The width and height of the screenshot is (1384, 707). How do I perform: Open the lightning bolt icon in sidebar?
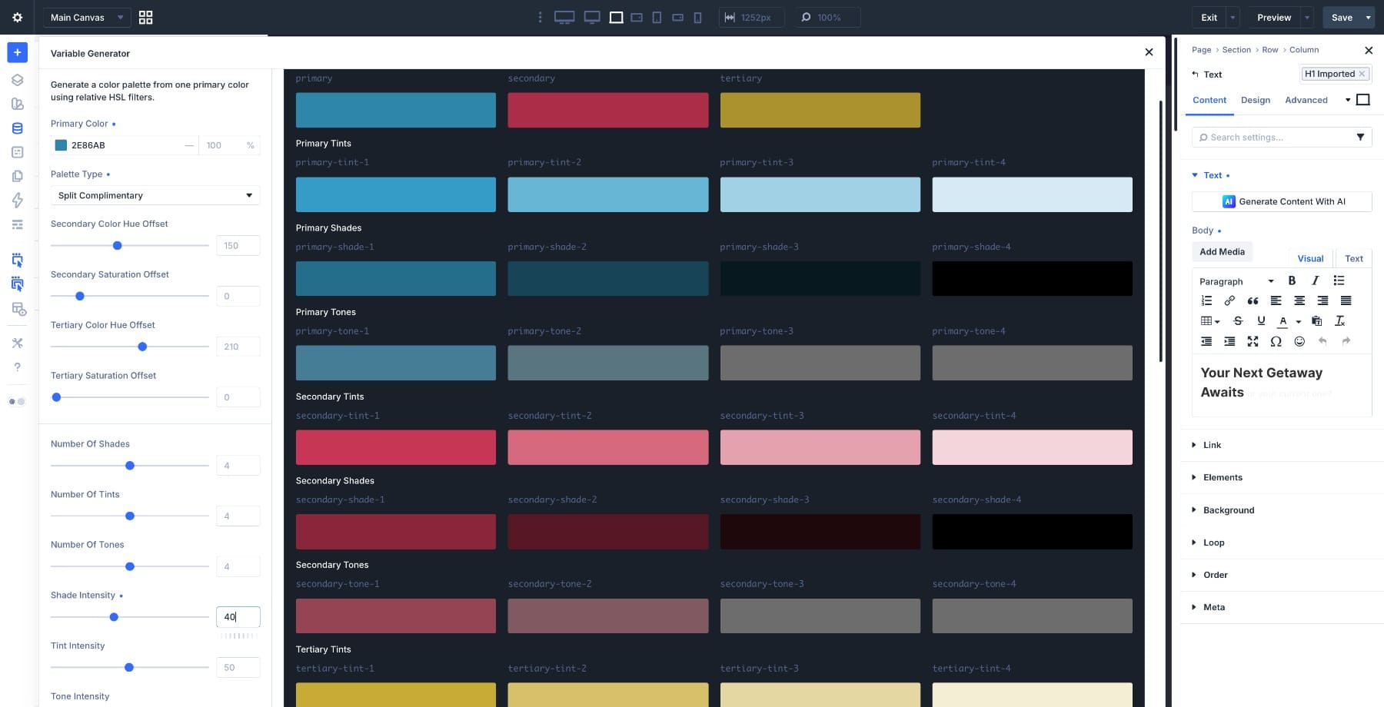point(17,200)
